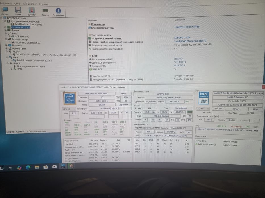This screenshot has width=265, height=198.
Task: Open the Отчёт menu in the menu bar
Action: [x=17, y=3]
